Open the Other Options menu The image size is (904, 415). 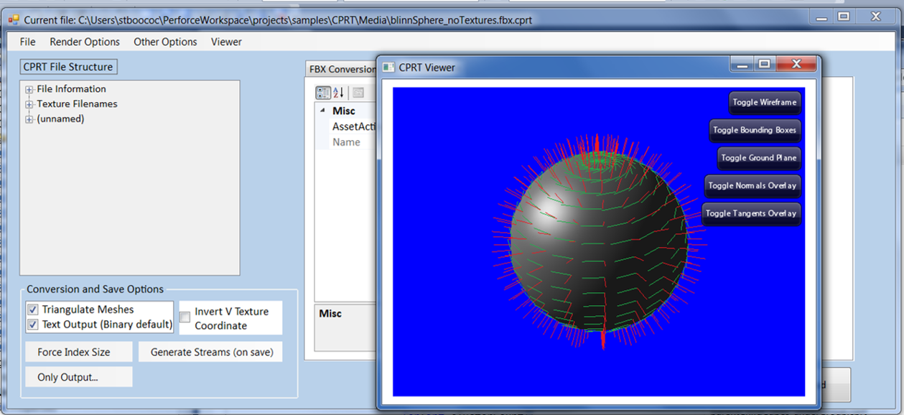165,42
